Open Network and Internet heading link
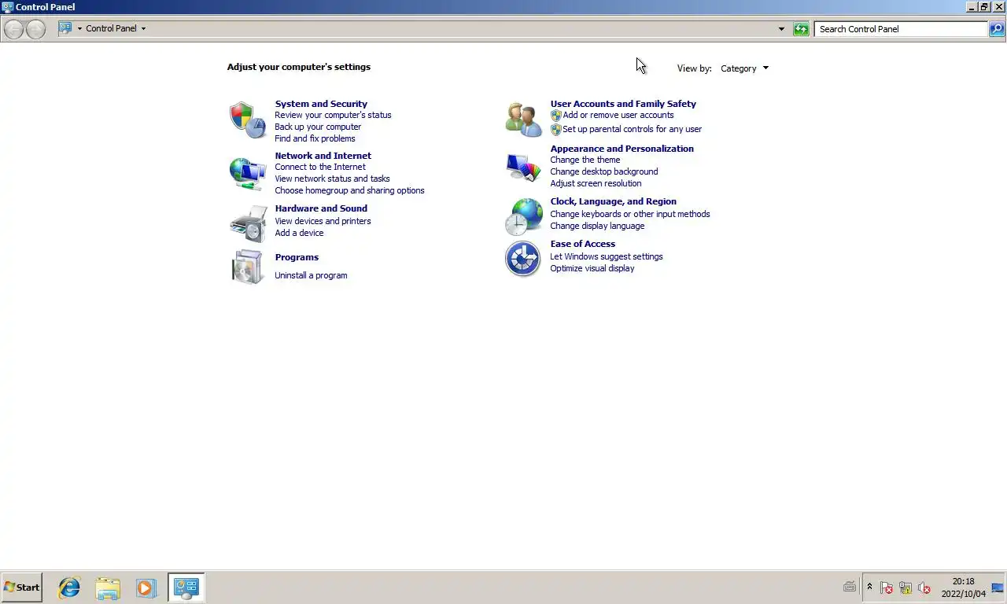This screenshot has height=604, width=1007. pos(323,156)
